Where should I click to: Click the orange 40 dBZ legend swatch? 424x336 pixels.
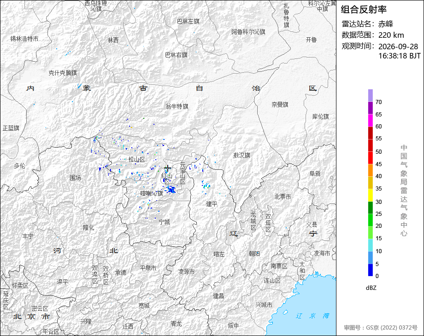[x=370, y=170]
